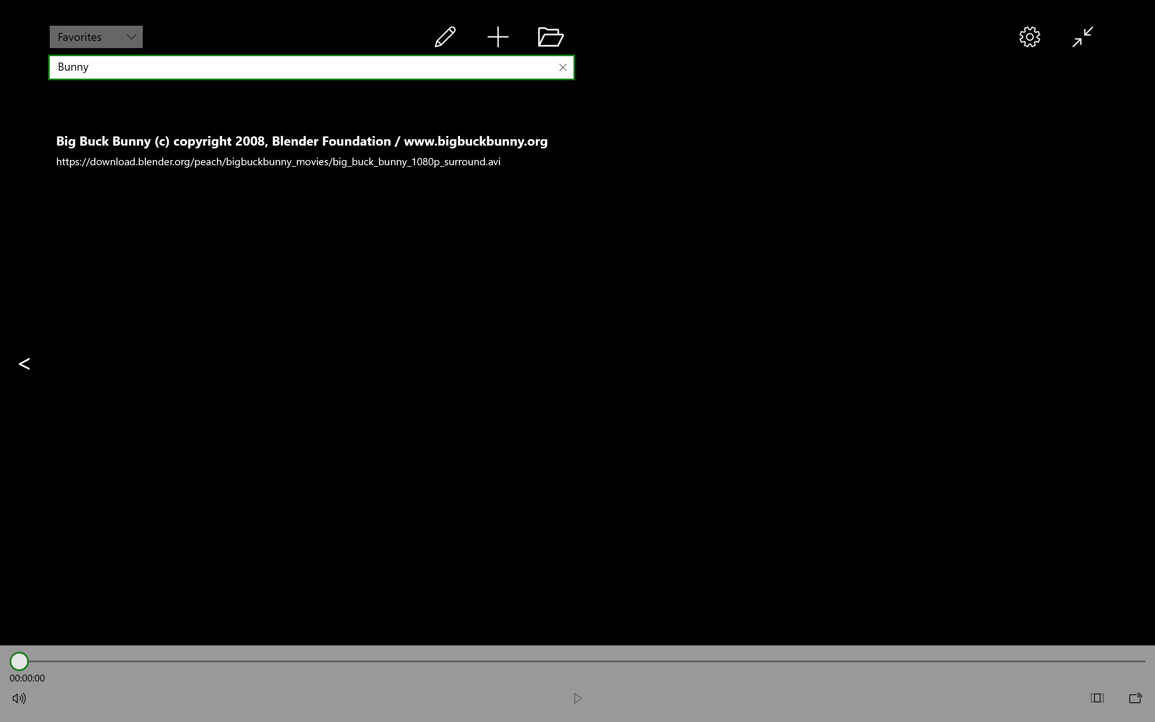Click the seek bar thumb handle
The image size is (1155, 722).
pos(19,661)
